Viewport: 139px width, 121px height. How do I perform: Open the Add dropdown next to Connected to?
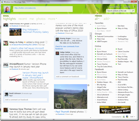132,117
